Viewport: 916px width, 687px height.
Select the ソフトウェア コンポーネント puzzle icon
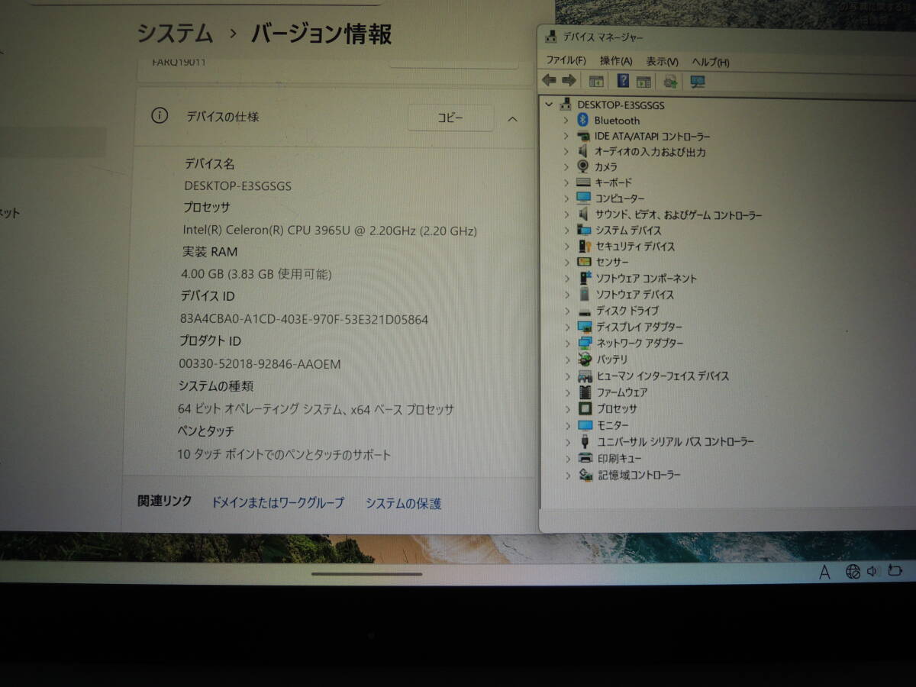(585, 278)
